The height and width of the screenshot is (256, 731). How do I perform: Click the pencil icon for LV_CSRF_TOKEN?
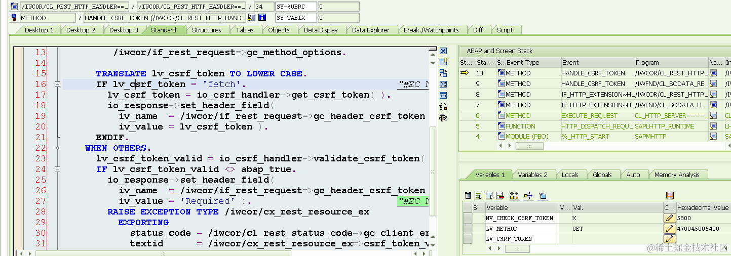coord(670,239)
